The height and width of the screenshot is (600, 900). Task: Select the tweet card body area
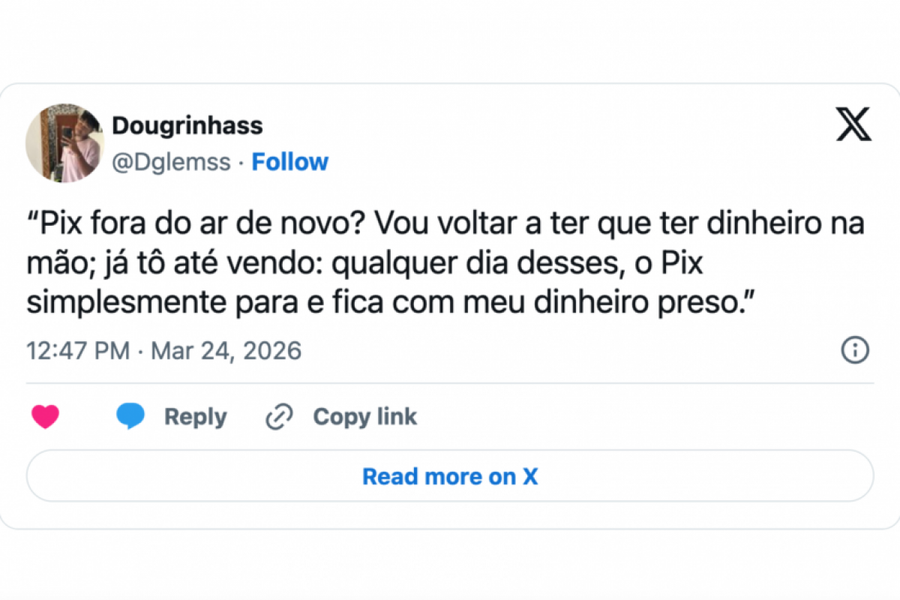450,300
